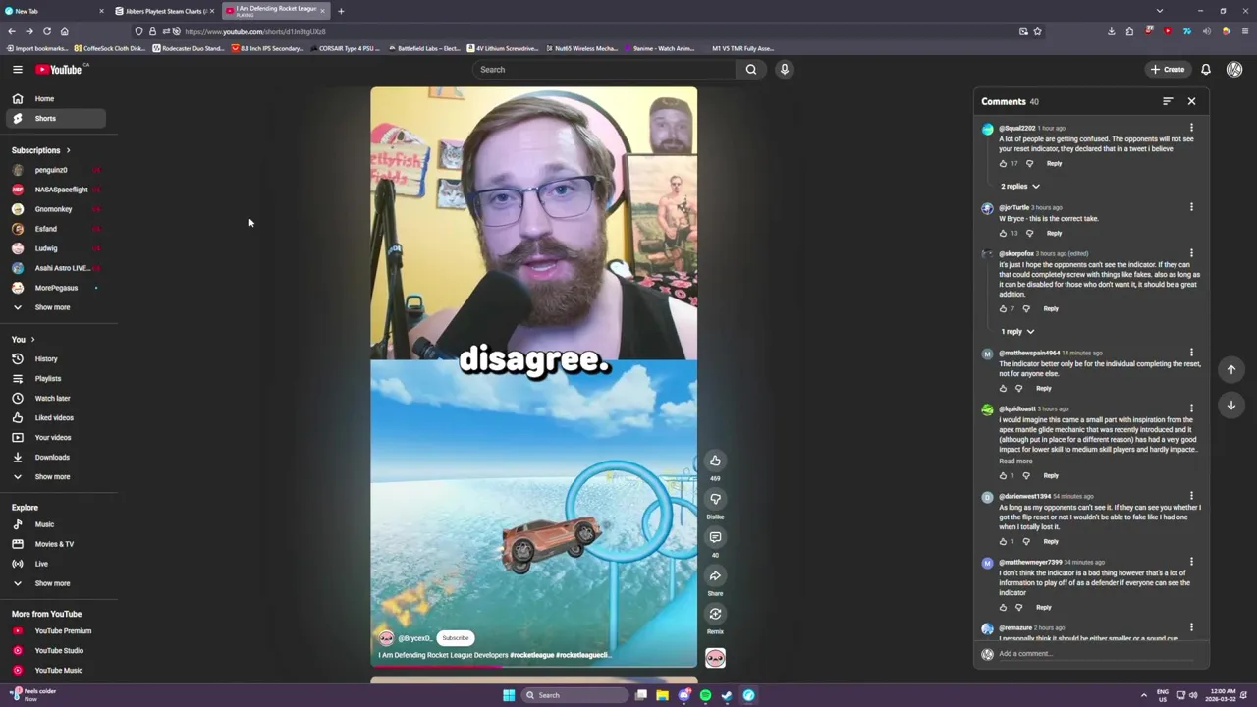Go to Home in sidebar

pyautogui.click(x=55, y=98)
